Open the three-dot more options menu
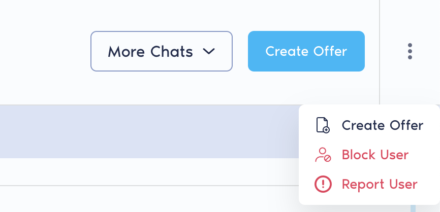Screen dimensions: 440x212 point(410,51)
